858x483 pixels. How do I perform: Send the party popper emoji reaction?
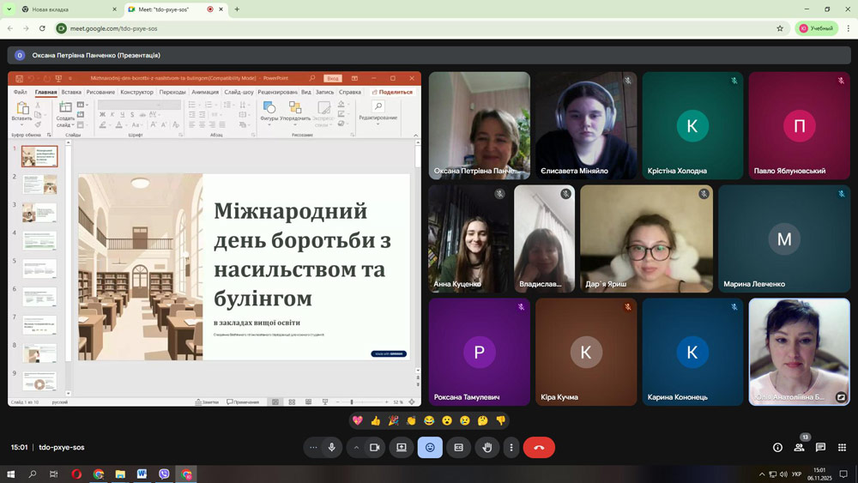tap(393, 420)
